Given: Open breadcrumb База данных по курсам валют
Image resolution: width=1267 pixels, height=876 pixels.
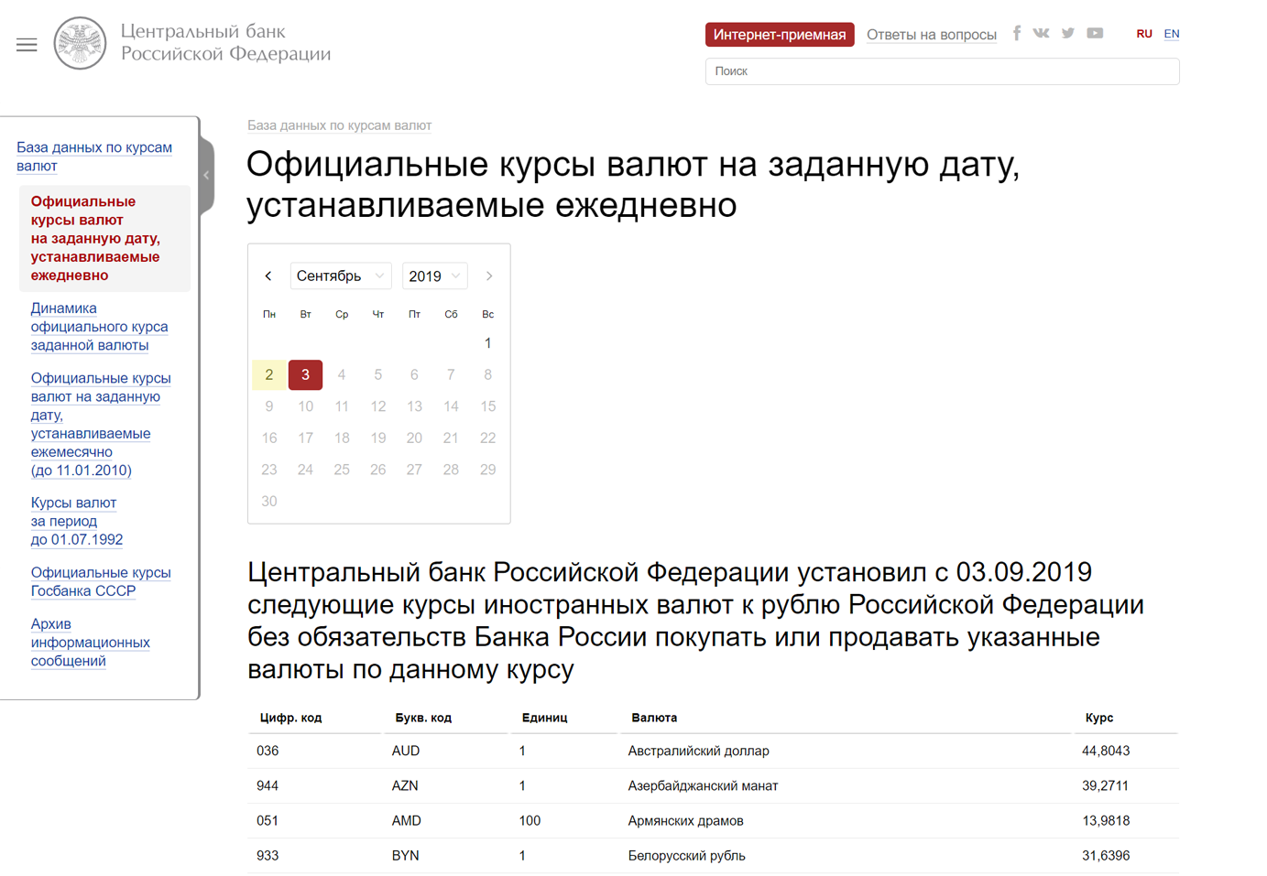Looking at the screenshot, I should pyautogui.click(x=339, y=125).
